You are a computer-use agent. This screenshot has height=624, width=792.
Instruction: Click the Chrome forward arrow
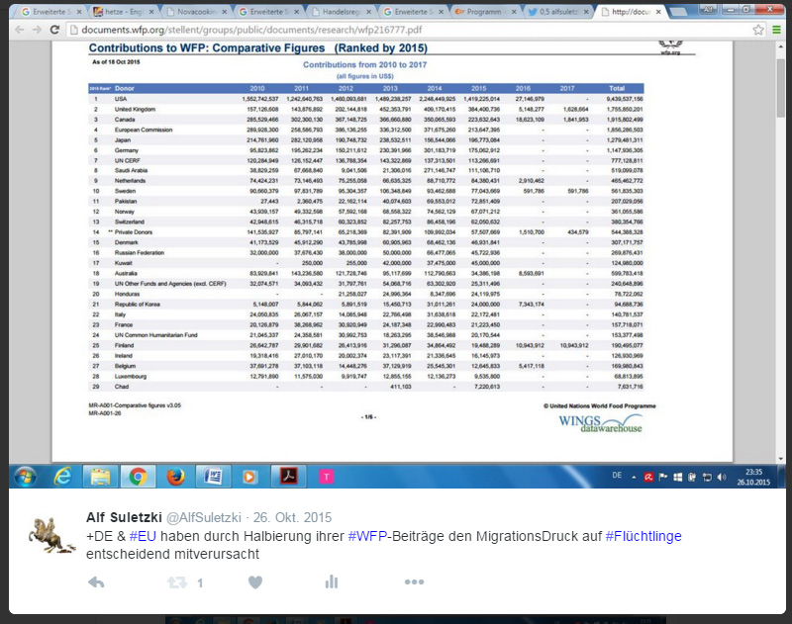pyautogui.click(x=37, y=30)
